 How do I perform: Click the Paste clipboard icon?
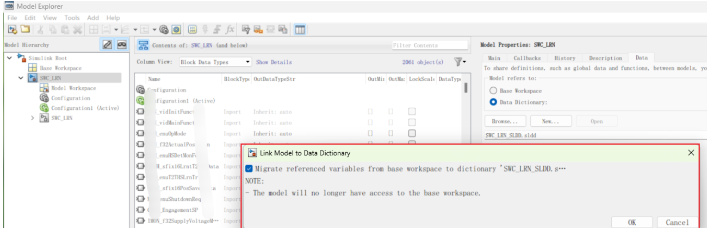(65, 30)
